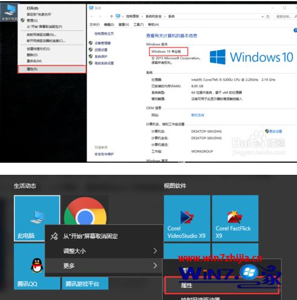The height and width of the screenshot is (300, 297).
Task: Launch the Corel FastFlick X9 tile
Action: [x=235, y=218]
